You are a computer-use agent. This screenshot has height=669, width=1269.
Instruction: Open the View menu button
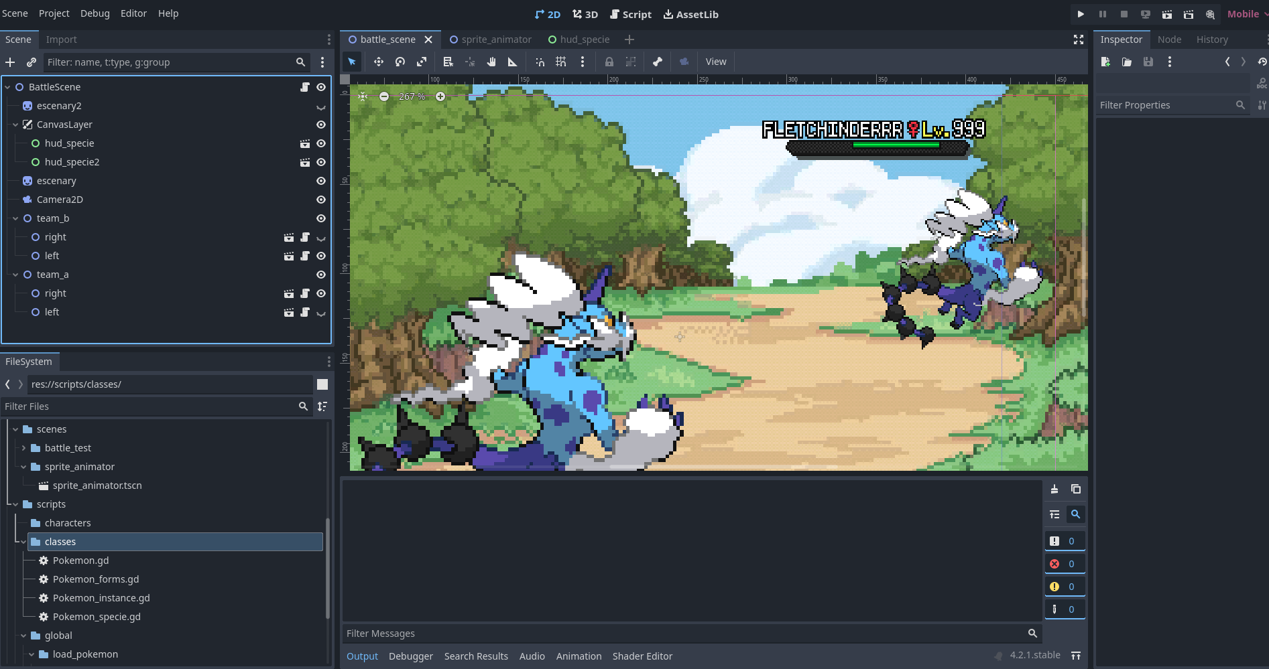click(x=715, y=62)
